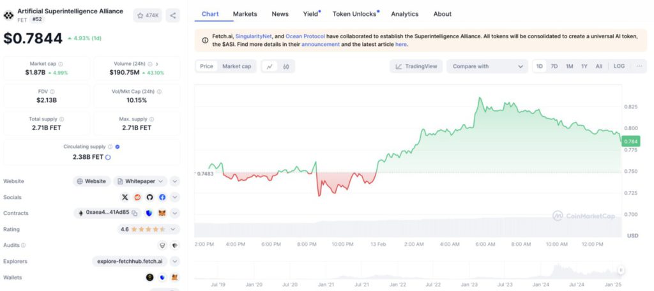Click the Circulating supply info icon
Screen dimensions: 654x291
point(110,147)
